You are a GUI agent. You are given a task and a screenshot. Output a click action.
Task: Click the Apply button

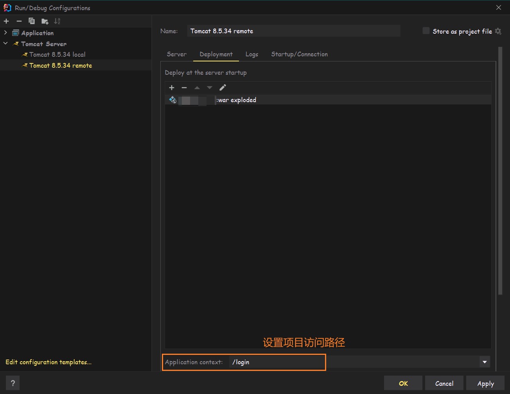pyautogui.click(x=485, y=383)
